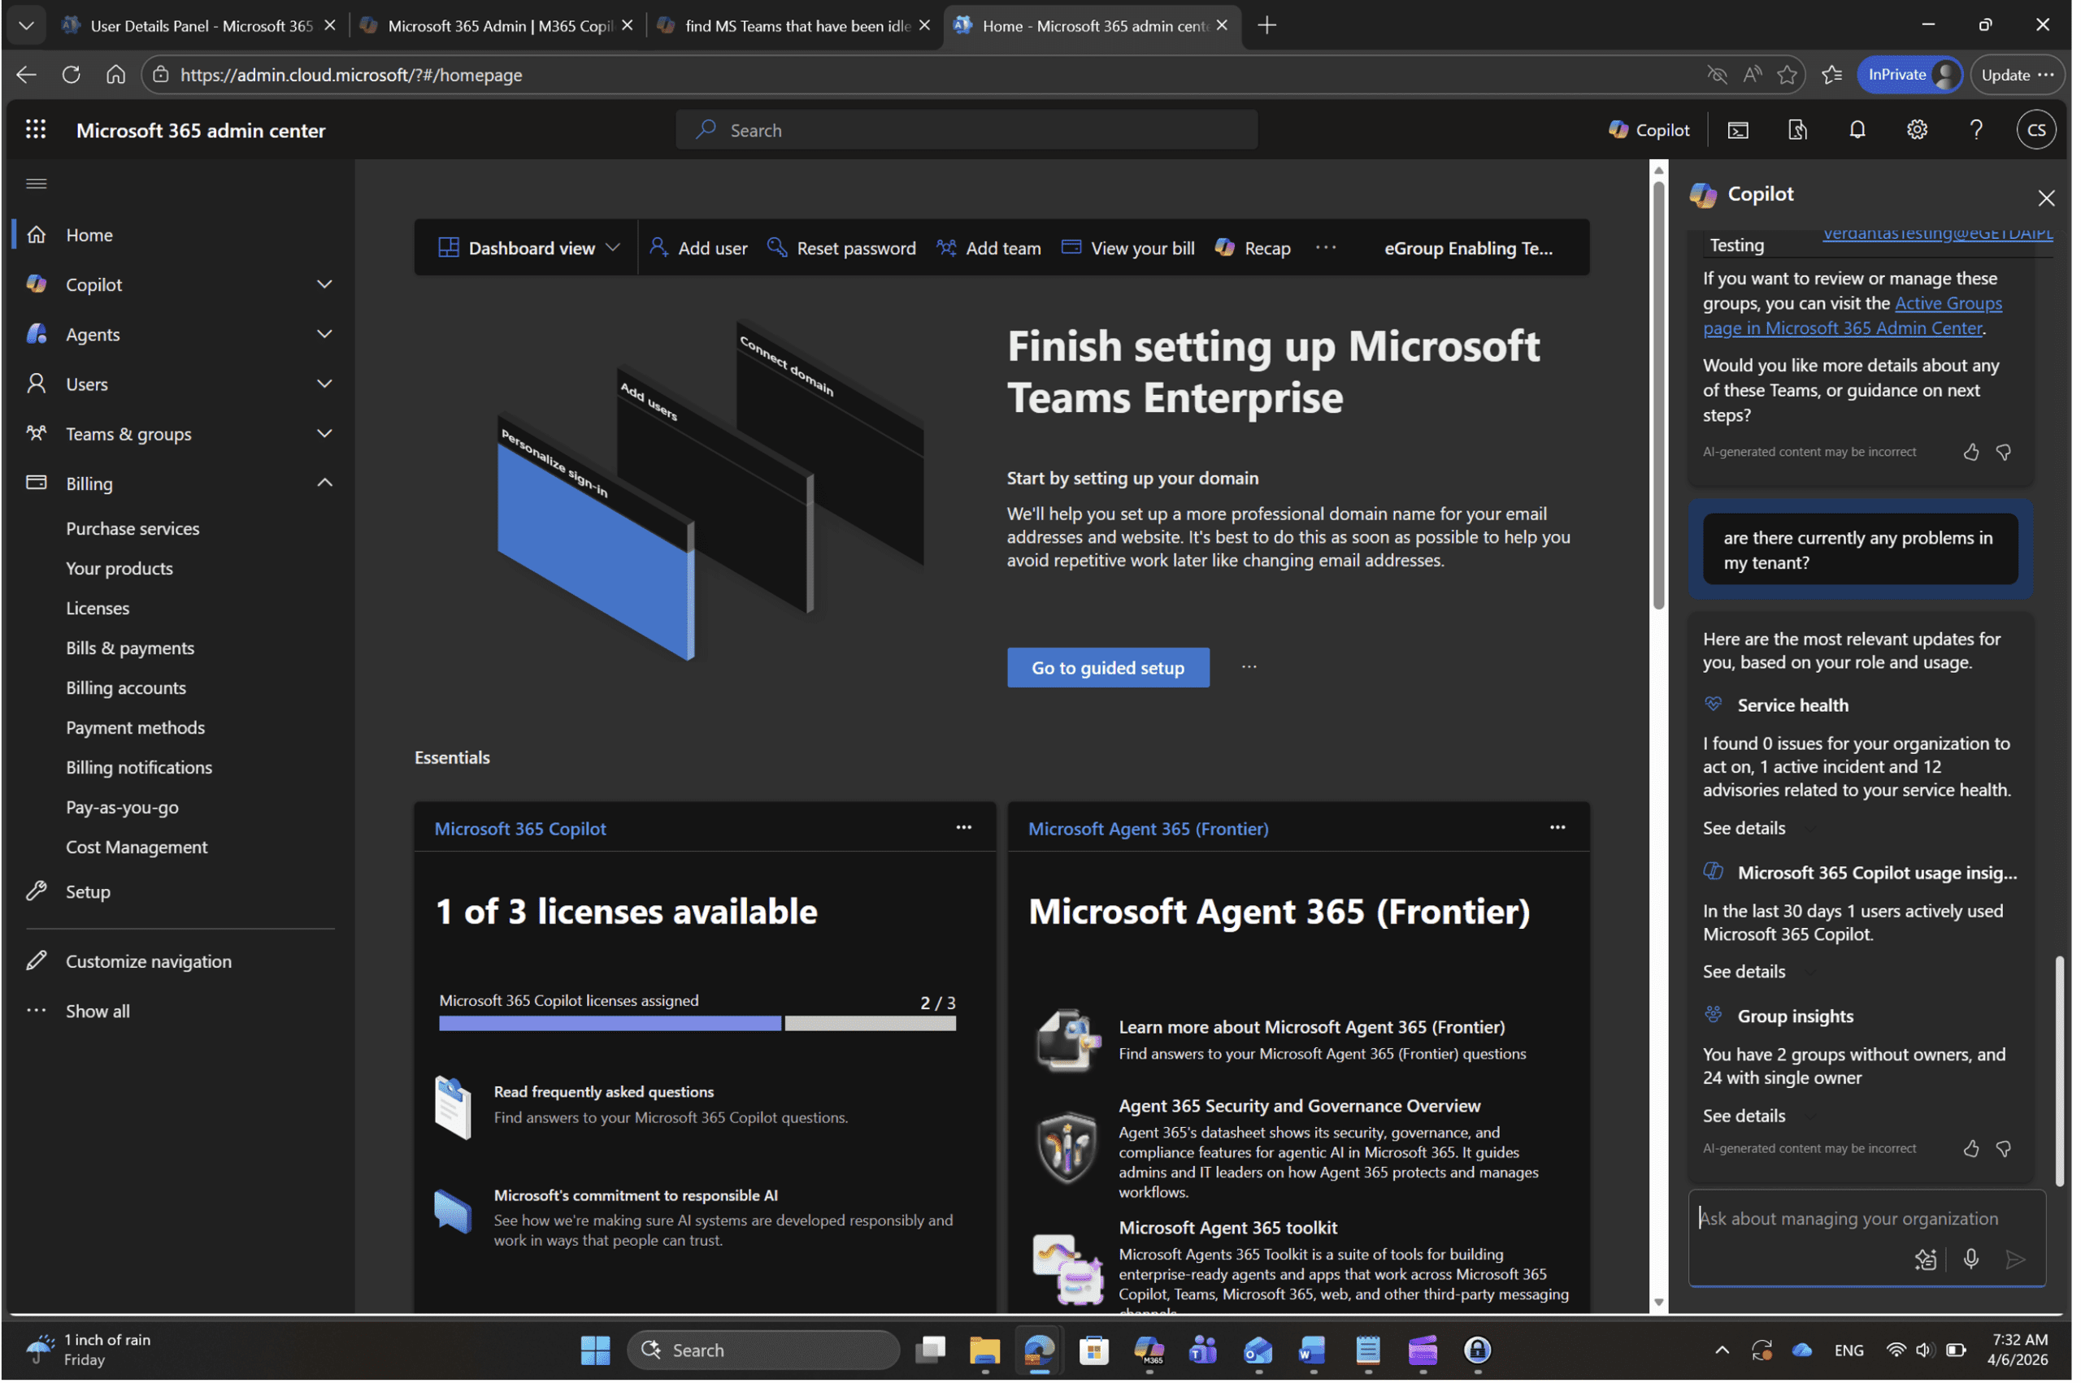Open the notifications bell icon
Viewport: 2081px width, 1383px height.
pos(1857,130)
